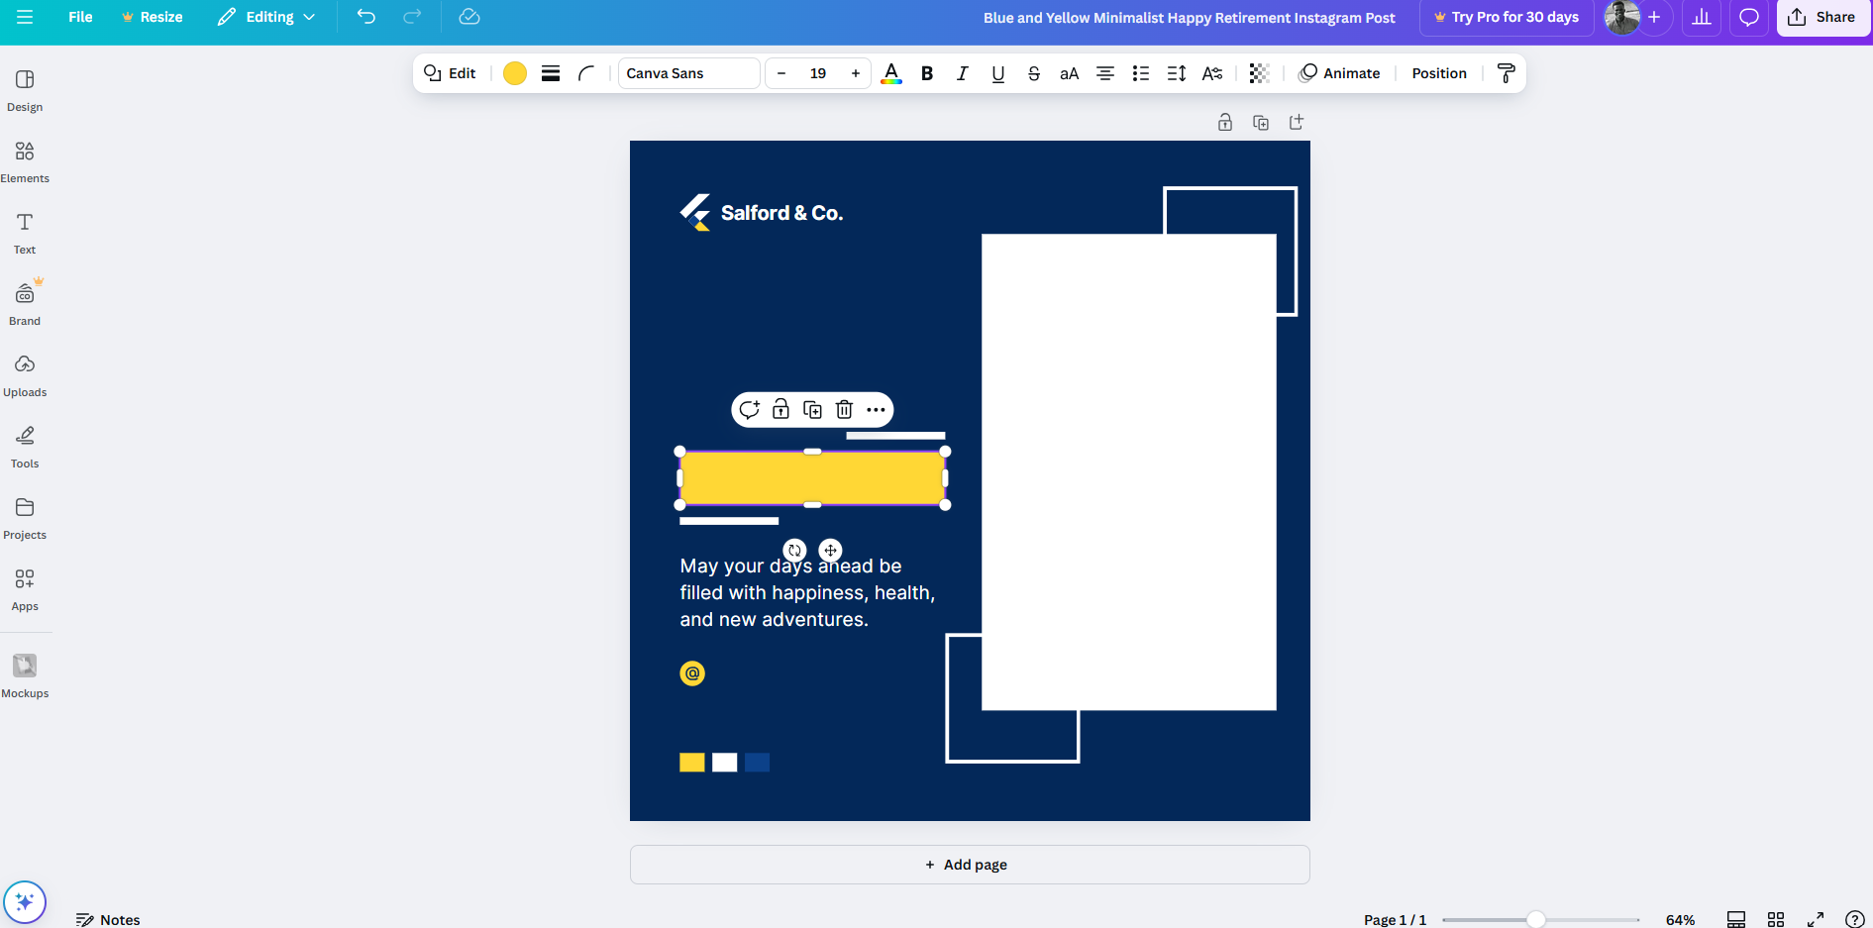Open the yellow shape fill color
This screenshot has height=928, width=1873.
tap(515, 73)
